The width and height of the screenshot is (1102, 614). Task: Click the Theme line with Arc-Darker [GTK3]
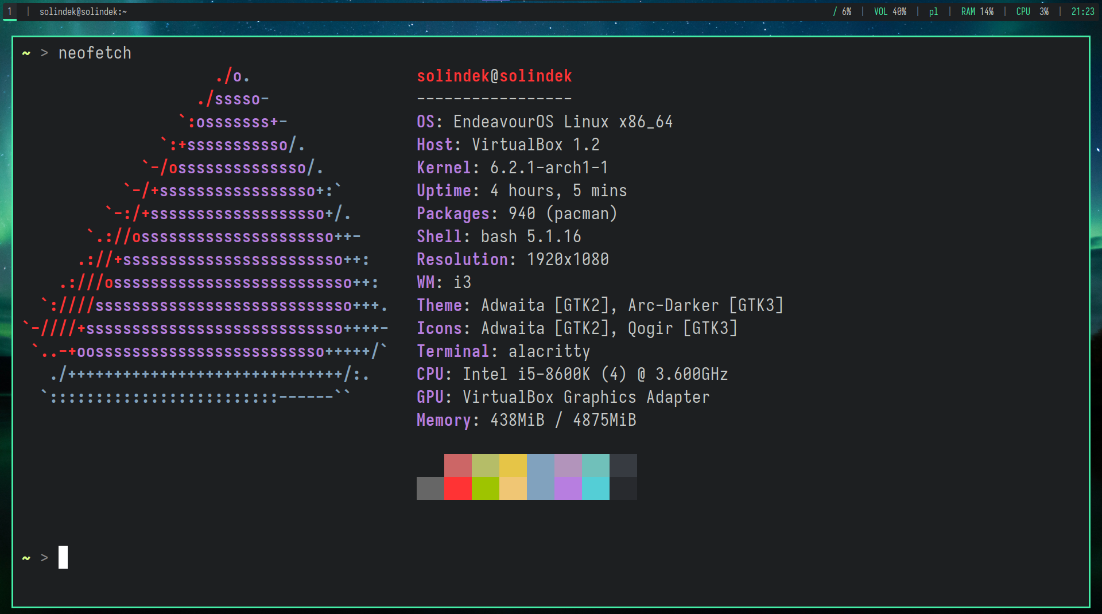tap(600, 305)
